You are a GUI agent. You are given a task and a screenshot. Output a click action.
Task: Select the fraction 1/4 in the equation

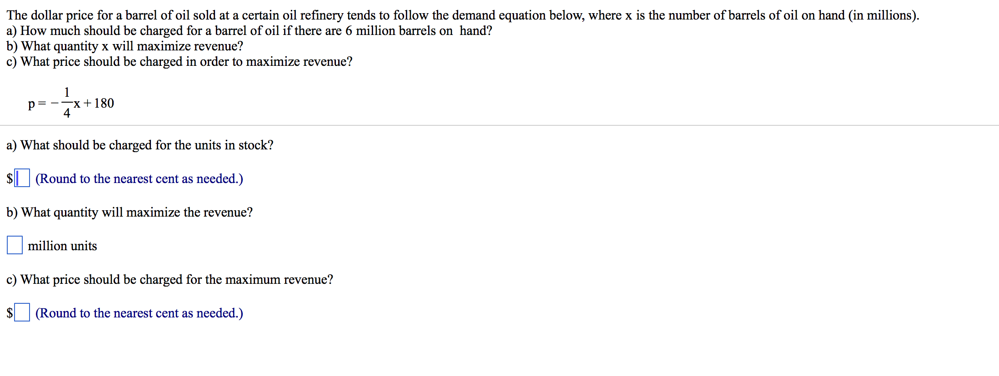[x=67, y=103]
